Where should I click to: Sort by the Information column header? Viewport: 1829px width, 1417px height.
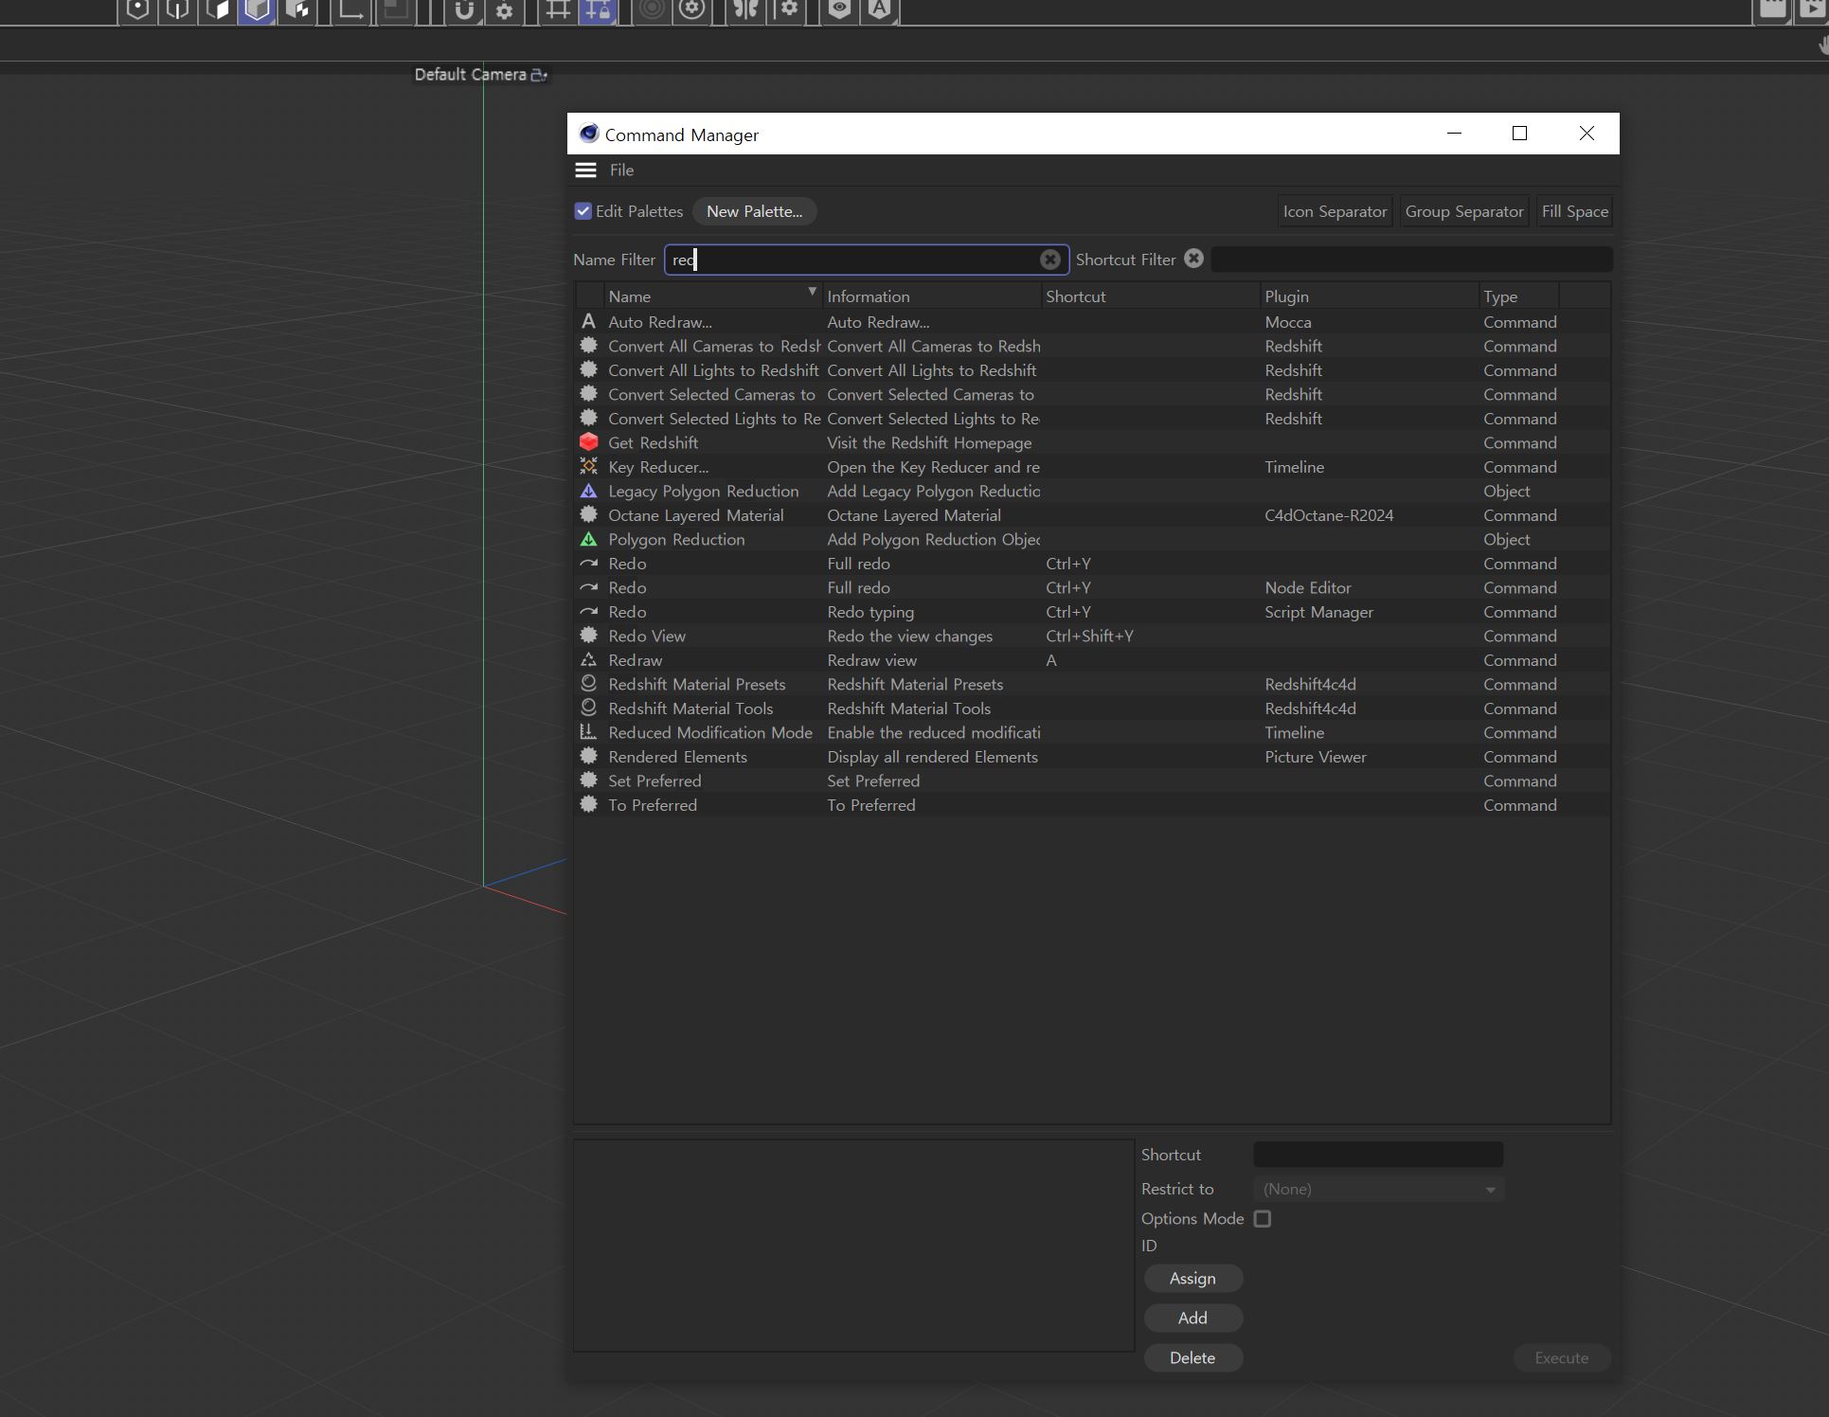(x=932, y=296)
